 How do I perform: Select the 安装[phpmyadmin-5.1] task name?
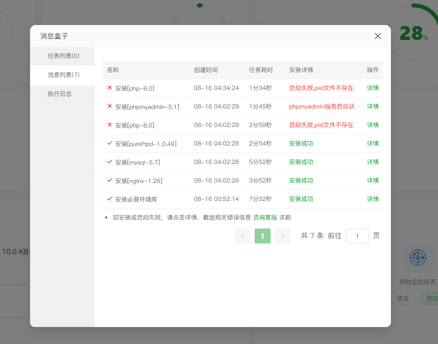(x=147, y=107)
